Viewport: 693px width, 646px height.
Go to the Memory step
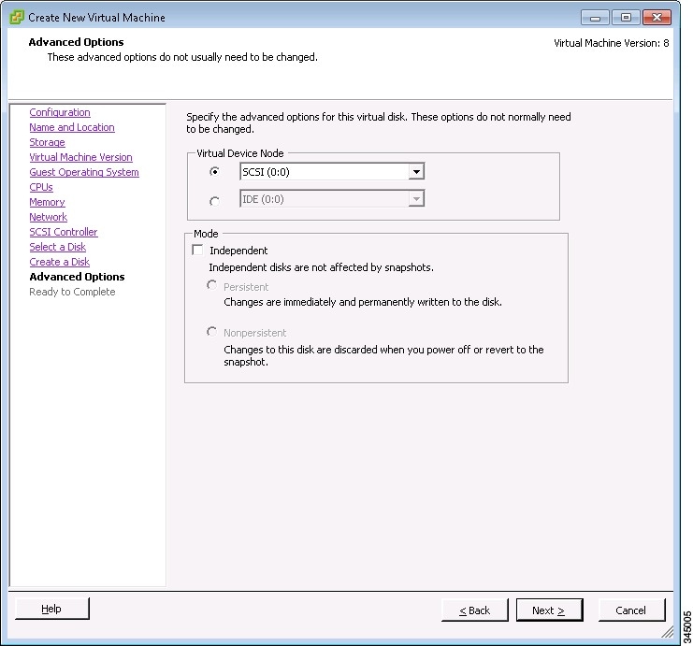pyautogui.click(x=48, y=202)
